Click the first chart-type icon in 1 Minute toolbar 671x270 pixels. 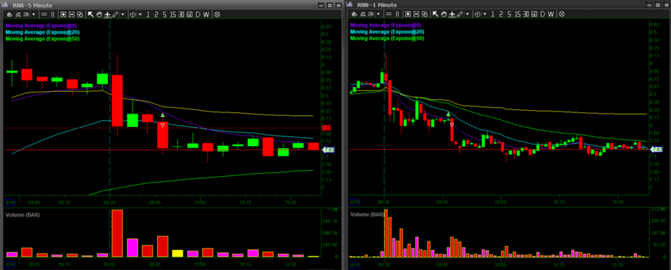352,14
